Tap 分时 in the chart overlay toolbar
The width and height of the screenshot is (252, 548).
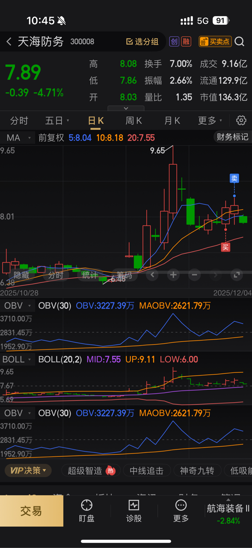click(x=55, y=275)
